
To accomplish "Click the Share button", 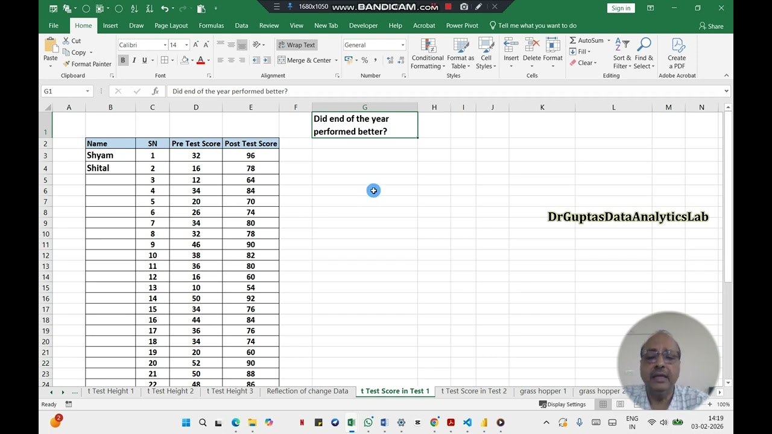I will (711, 26).
